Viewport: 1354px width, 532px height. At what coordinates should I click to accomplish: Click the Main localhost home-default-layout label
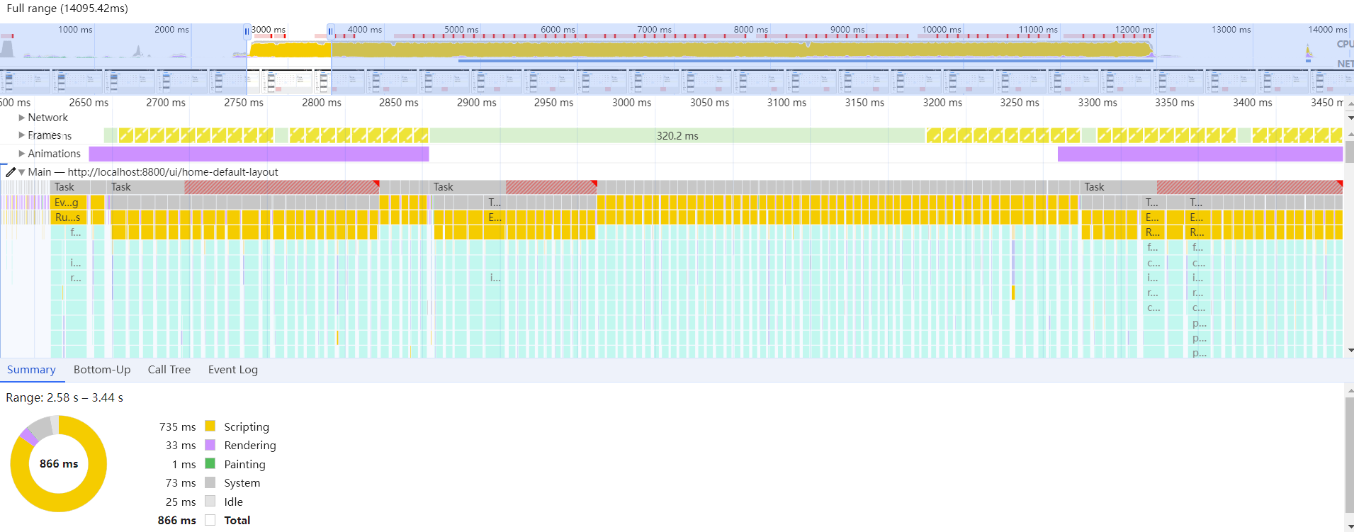point(153,172)
